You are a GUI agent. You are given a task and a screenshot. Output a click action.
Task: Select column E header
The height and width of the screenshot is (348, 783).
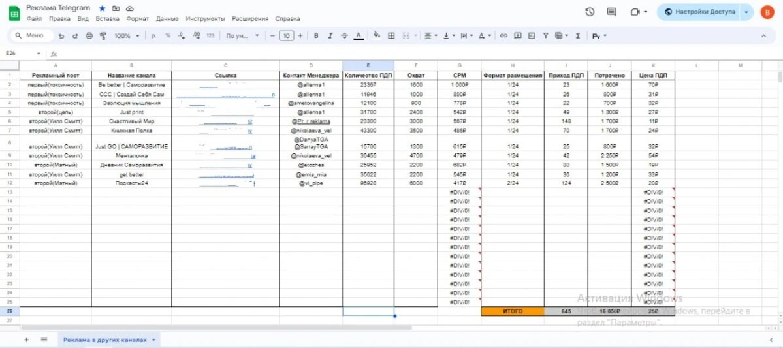click(x=368, y=65)
